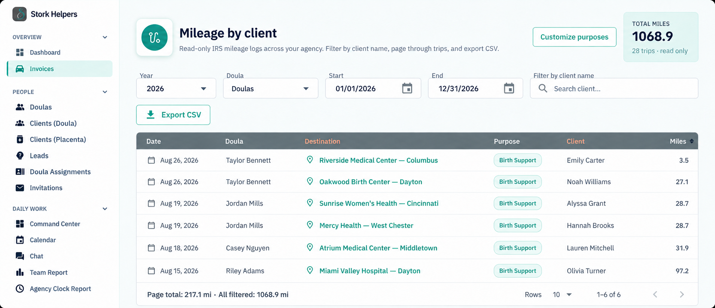Open Sunrise Women's Health — Cincinnati link

point(379,203)
